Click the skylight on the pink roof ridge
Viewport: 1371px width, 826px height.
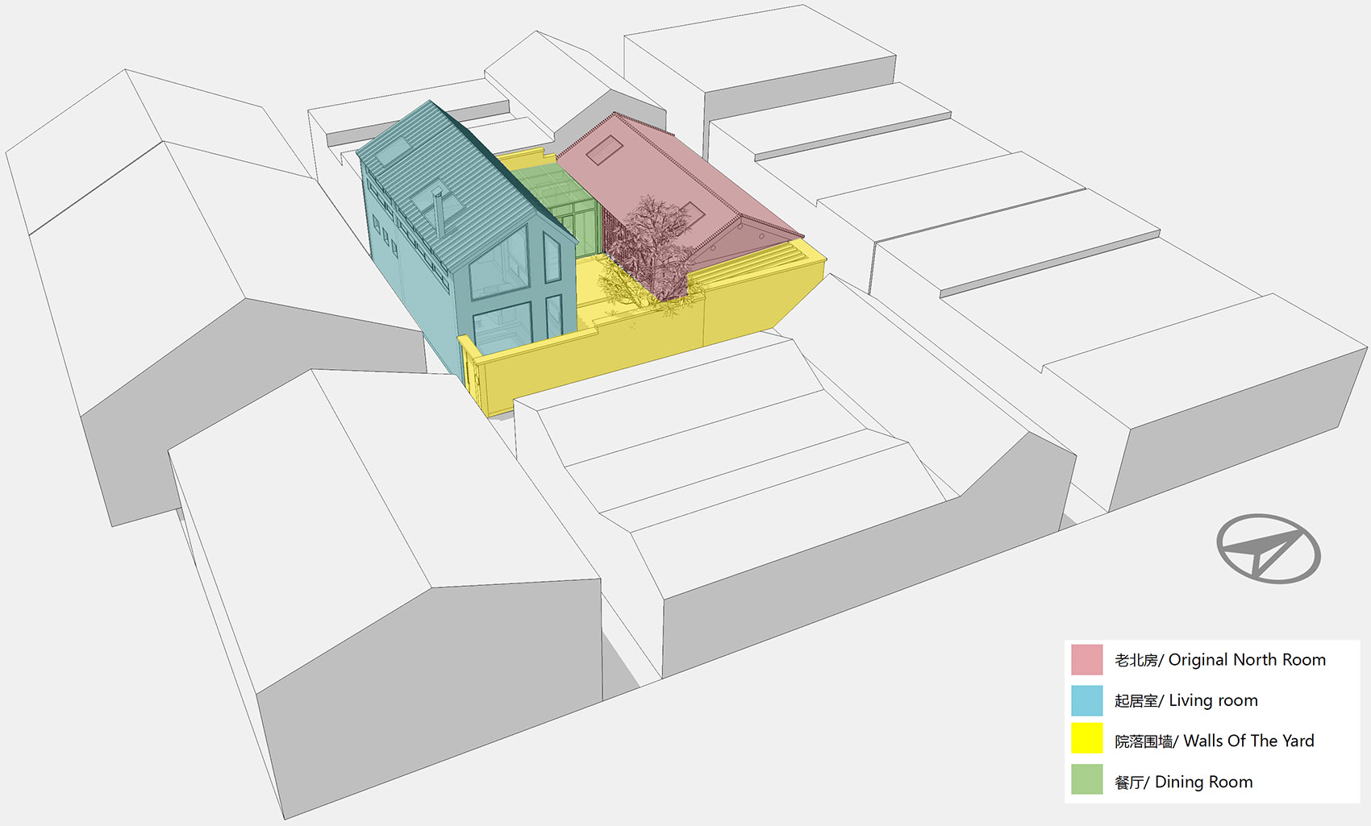[604, 149]
